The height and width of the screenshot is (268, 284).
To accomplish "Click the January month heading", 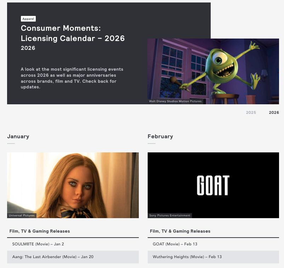I will pos(18,136).
